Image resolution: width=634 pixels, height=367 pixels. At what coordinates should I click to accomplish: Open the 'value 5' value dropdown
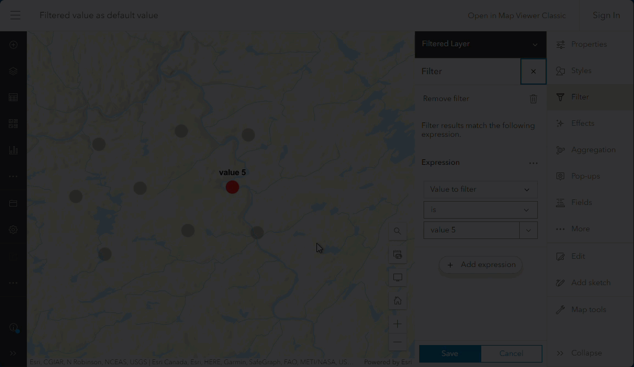coord(528,230)
